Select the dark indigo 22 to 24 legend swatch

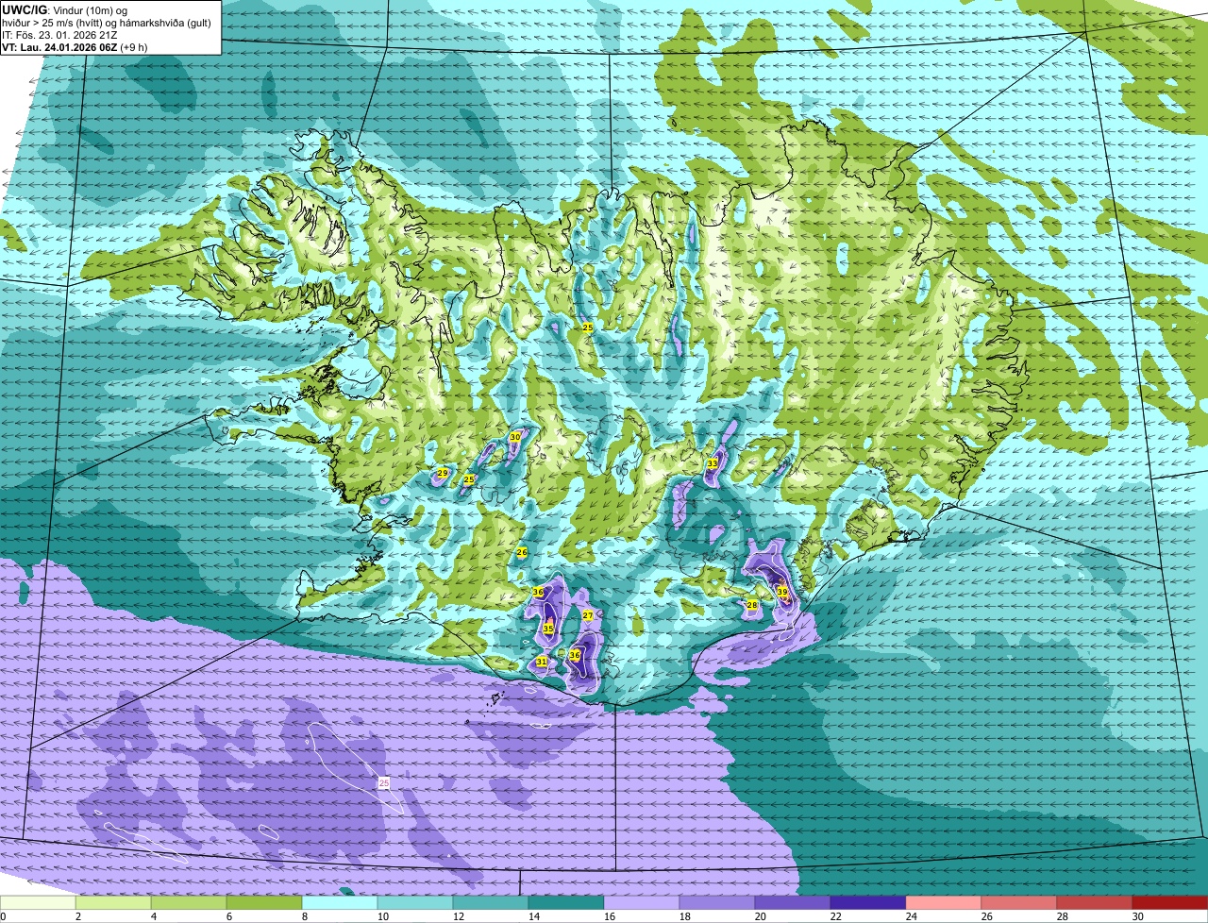tap(868, 903)
